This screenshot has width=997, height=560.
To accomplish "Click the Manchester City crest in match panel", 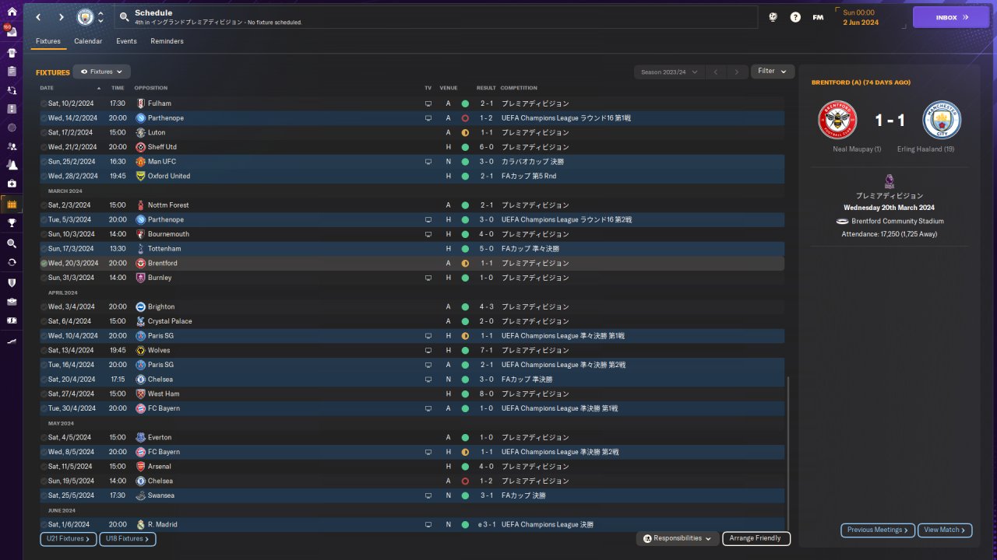I will 942,120.
